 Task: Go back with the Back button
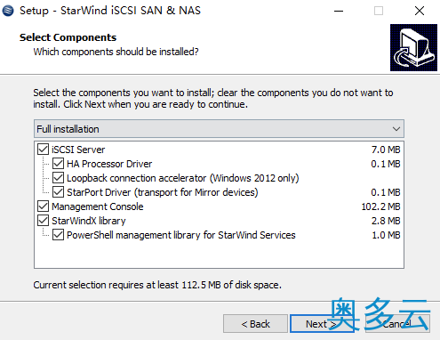255,324
